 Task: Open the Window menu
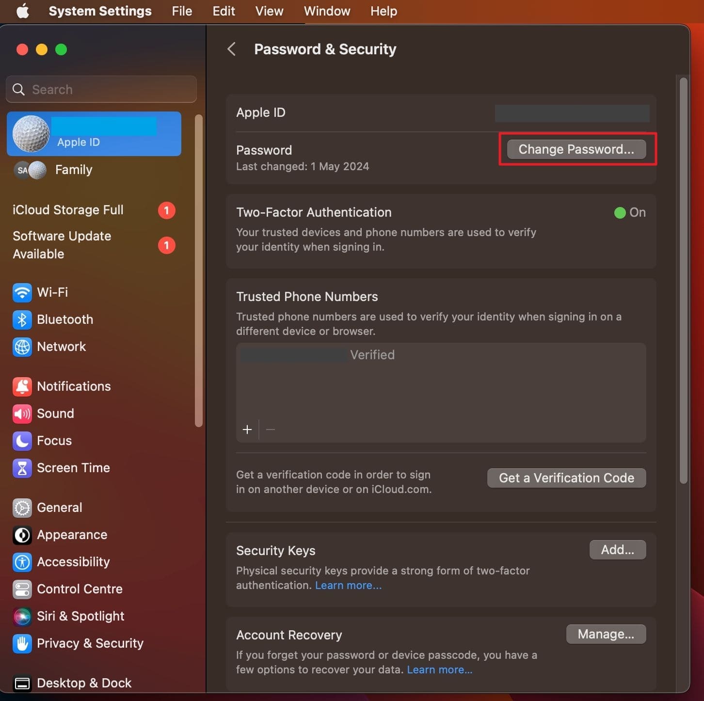coord(327,11)
